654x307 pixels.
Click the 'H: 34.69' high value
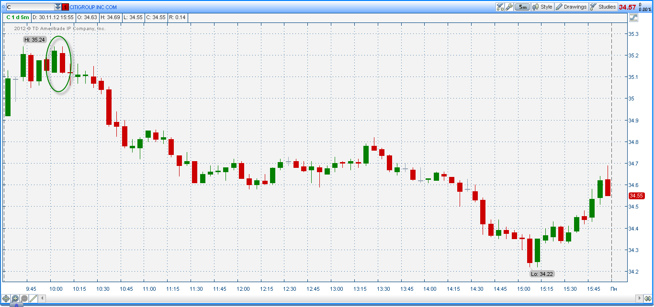110,17
